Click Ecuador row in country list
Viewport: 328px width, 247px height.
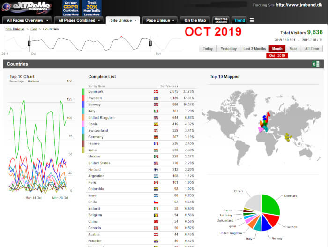click(x=142, y=241)
